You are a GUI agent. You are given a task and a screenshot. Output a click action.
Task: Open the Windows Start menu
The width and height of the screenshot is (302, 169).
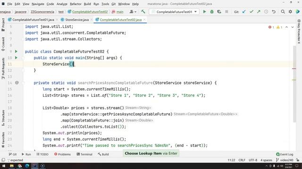tap(4, 166)
